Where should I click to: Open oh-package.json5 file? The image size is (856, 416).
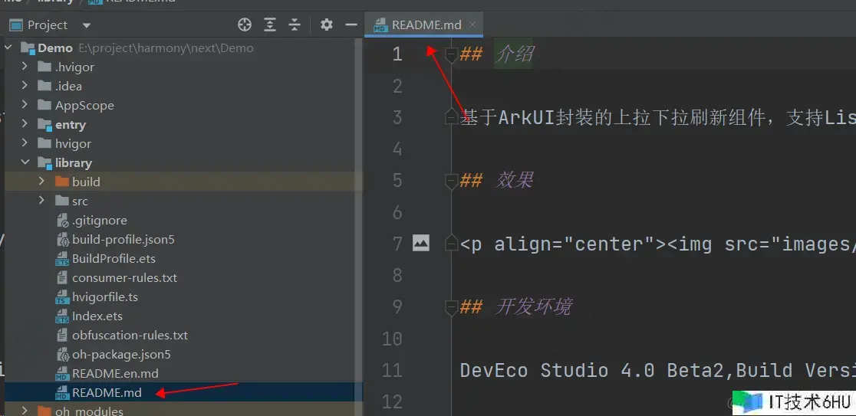[x=120, y=354]
